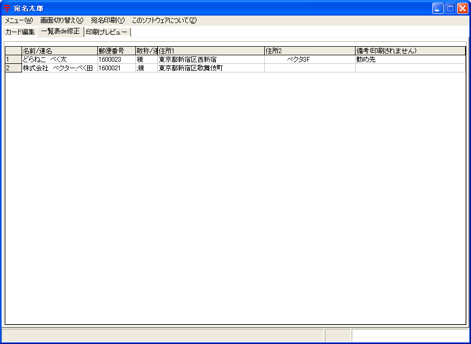Image resolution: width=471 pixels, height=344 pixels.
Task: Click the 郵便番号 column header
Action: pos(116,51)
